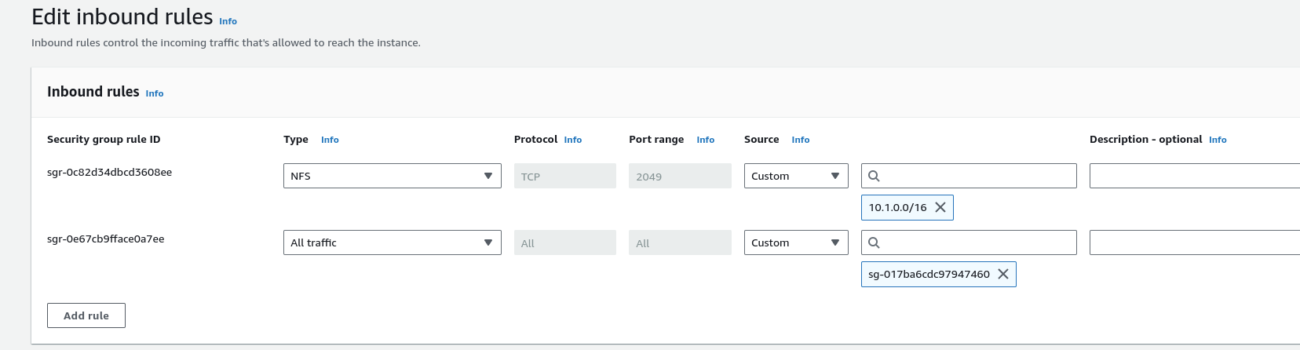Click Info link beside Port range column
This screenshot has width=1300, height=350.
(705, 140)
